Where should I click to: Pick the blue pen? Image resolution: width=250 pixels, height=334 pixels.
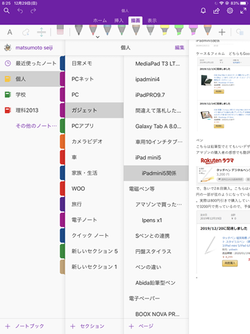[108, 30]
